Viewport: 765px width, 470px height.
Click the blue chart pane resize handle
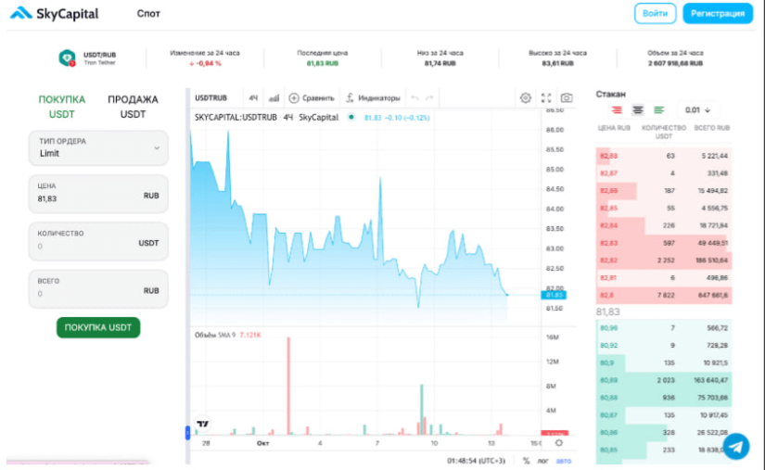point(187,433)
